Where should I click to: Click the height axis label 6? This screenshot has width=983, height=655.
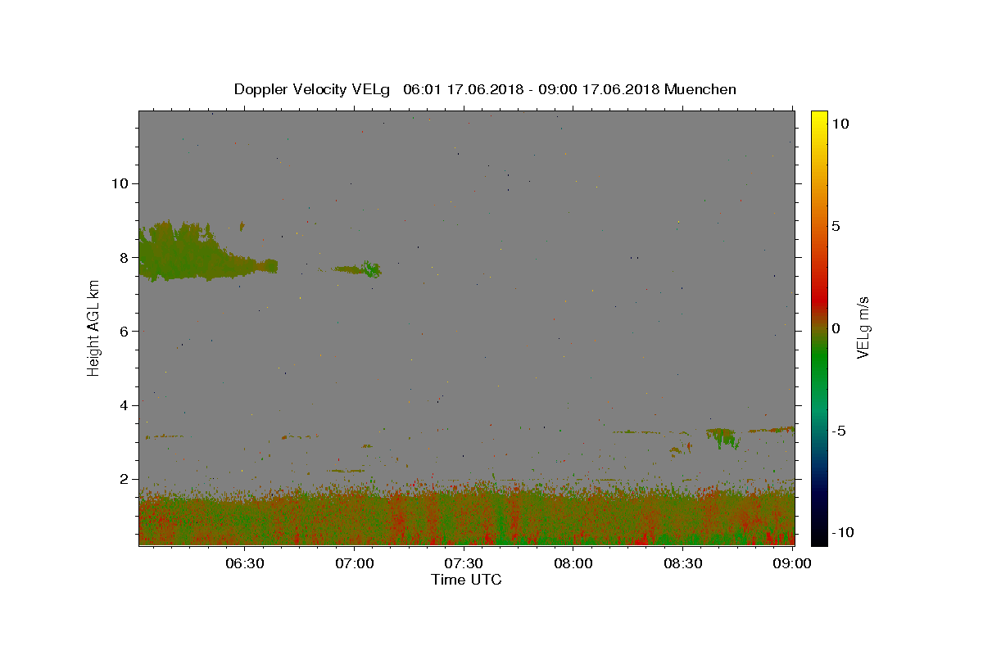125,332
